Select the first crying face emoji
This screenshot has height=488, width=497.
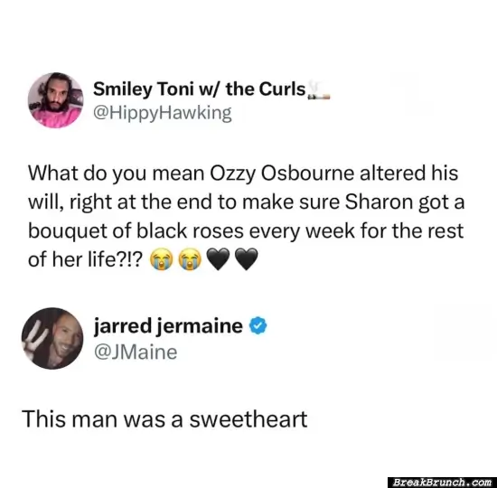(162, 259)
